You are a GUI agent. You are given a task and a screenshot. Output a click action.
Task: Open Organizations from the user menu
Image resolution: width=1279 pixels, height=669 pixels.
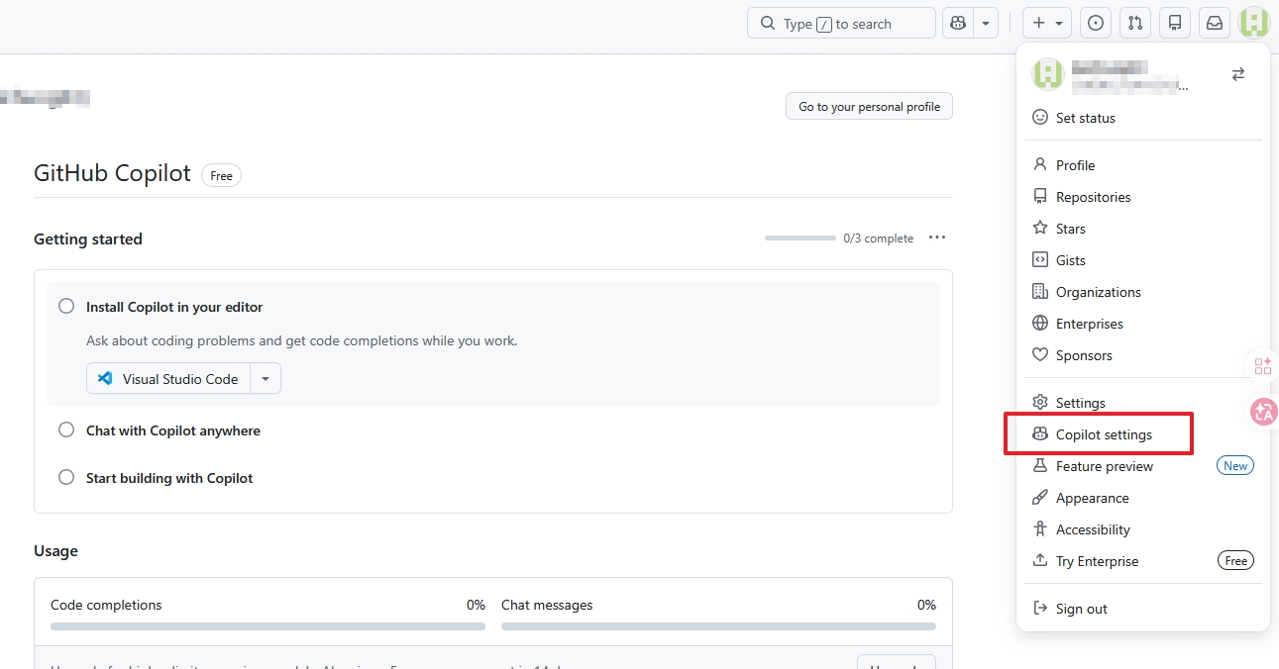tap(1143, 292)
